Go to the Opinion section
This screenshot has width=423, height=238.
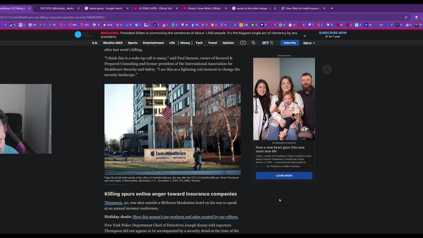point(228,43)
